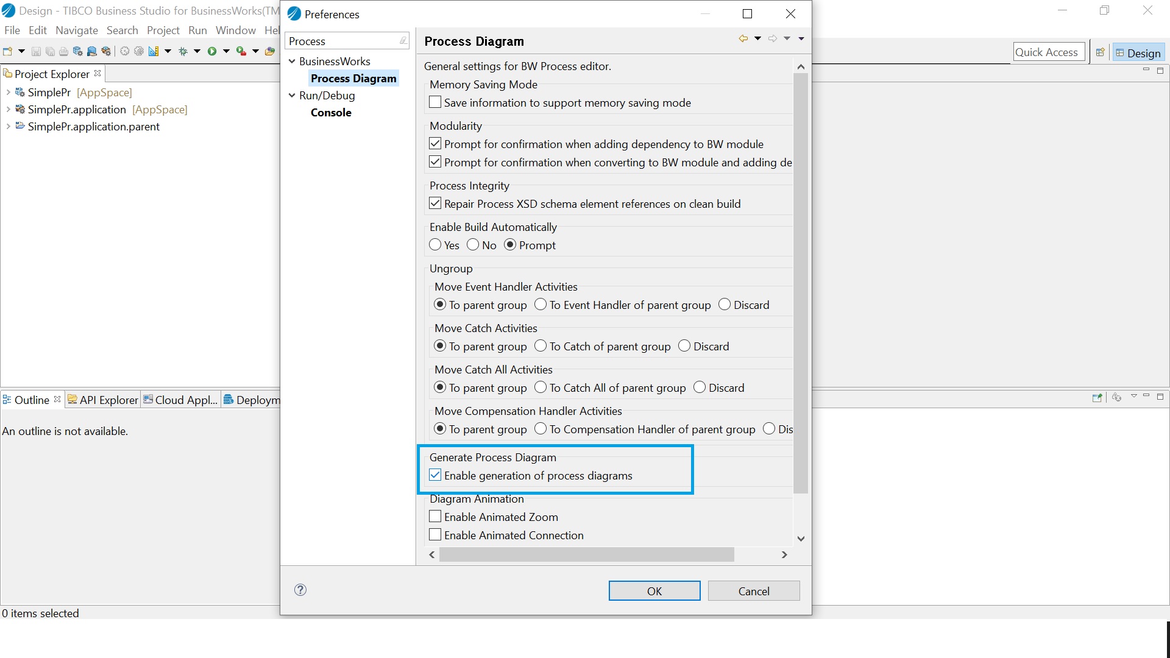
Task: Close the Outline tab via its X
Action: point(57,399)
